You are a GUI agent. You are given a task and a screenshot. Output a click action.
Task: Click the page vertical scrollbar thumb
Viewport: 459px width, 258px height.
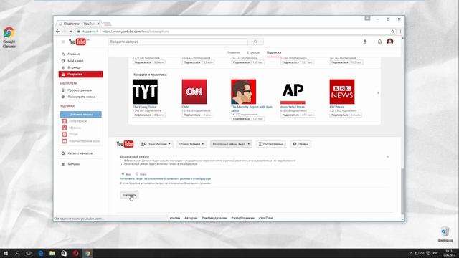point(402,191)
